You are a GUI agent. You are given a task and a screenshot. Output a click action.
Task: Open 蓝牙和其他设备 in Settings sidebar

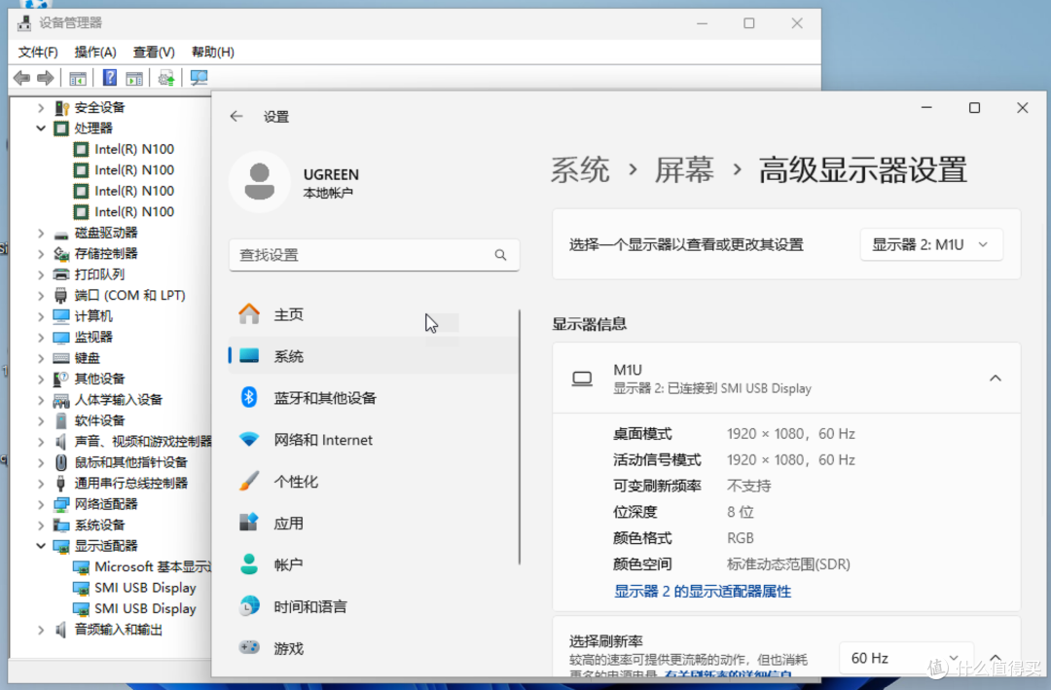[x=374, y=398]
